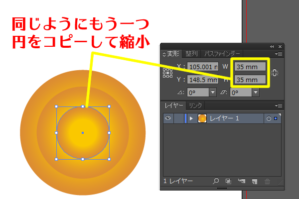Click Create New Layer icon
This screenshot has height=199, width=299.
[x=254, y=182]
